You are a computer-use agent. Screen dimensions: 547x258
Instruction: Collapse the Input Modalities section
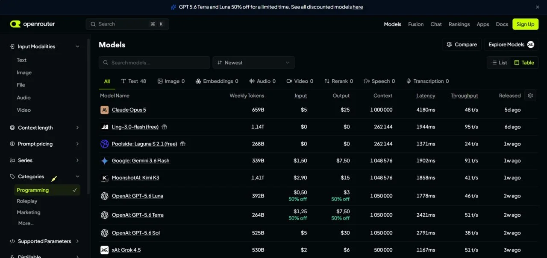(77, 46)
